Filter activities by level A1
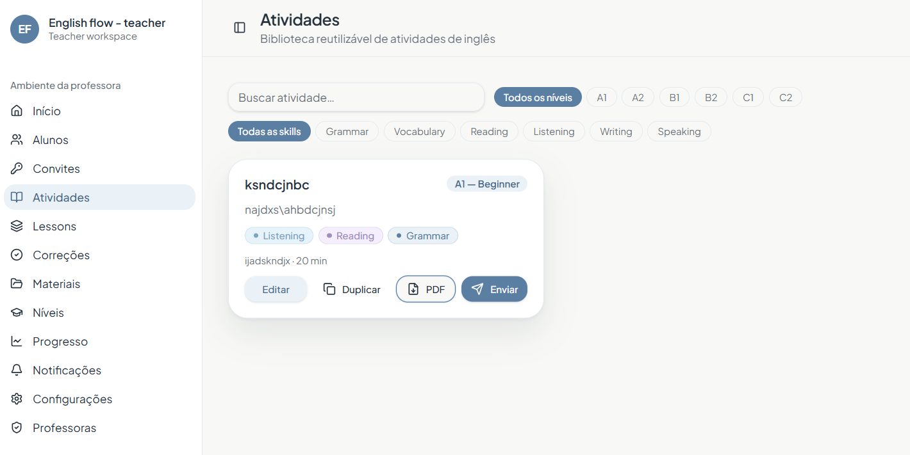910x455 pixels. point(602,97)
